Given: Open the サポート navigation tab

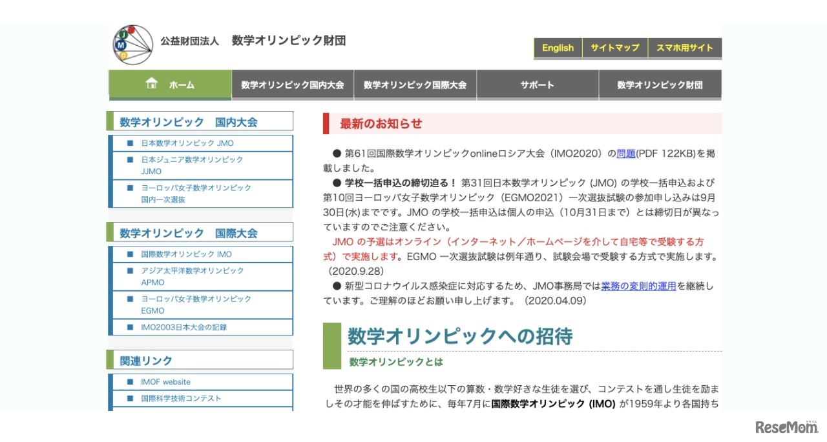Looking at the screenshot, I should pos(537,85).
